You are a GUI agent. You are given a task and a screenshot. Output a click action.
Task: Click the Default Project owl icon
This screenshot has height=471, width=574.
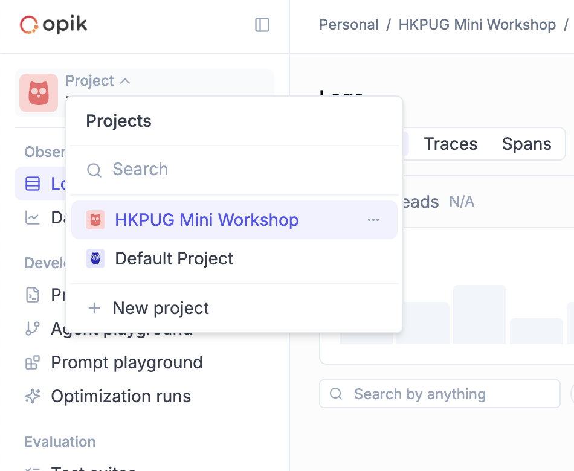tap(95, 258)
